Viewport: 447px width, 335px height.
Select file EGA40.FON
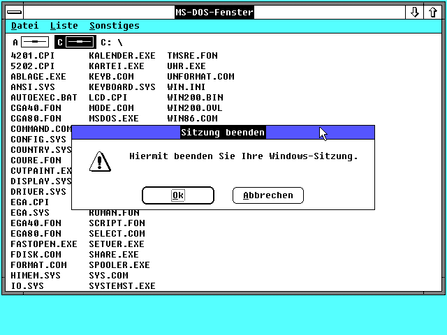tap(36, 223)
